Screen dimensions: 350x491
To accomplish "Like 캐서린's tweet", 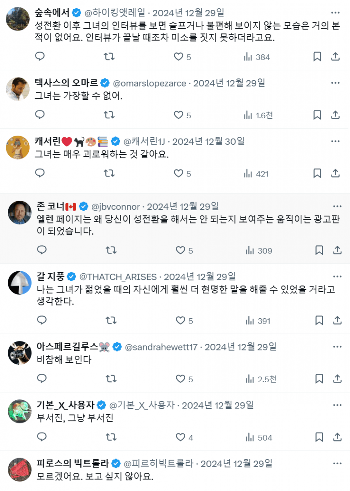I will 178,173.
